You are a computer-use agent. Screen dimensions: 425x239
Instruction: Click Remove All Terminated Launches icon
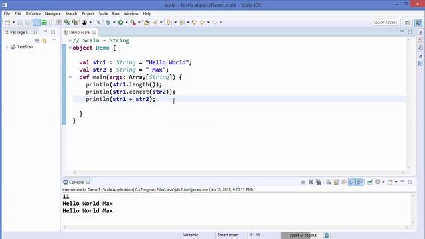point(319,182)
